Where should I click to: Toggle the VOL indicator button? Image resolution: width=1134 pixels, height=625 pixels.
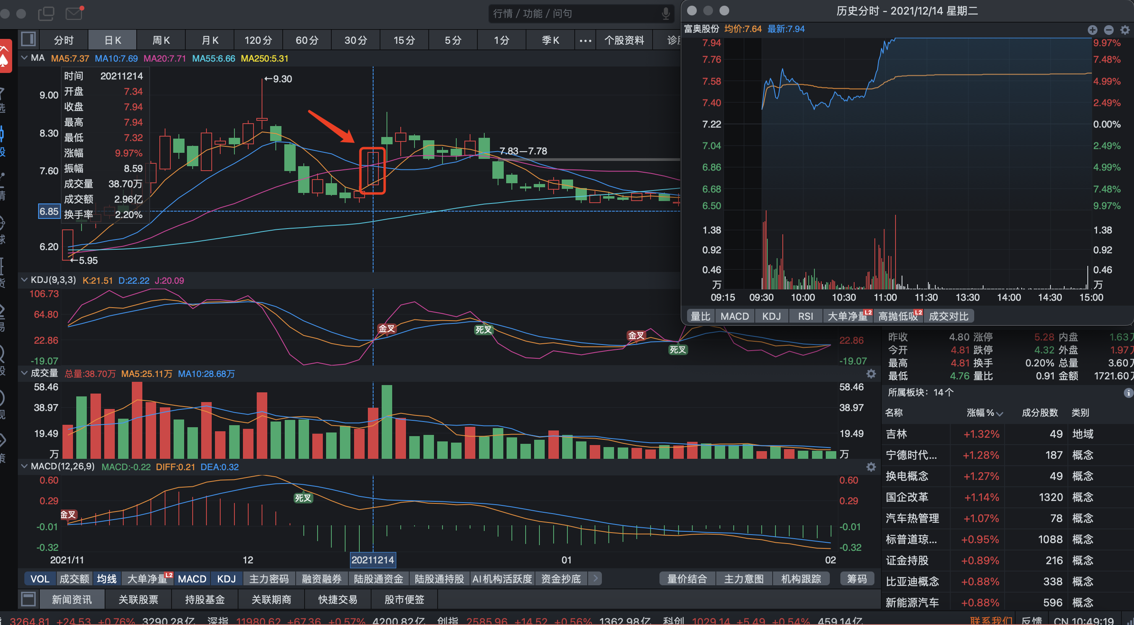40,579
